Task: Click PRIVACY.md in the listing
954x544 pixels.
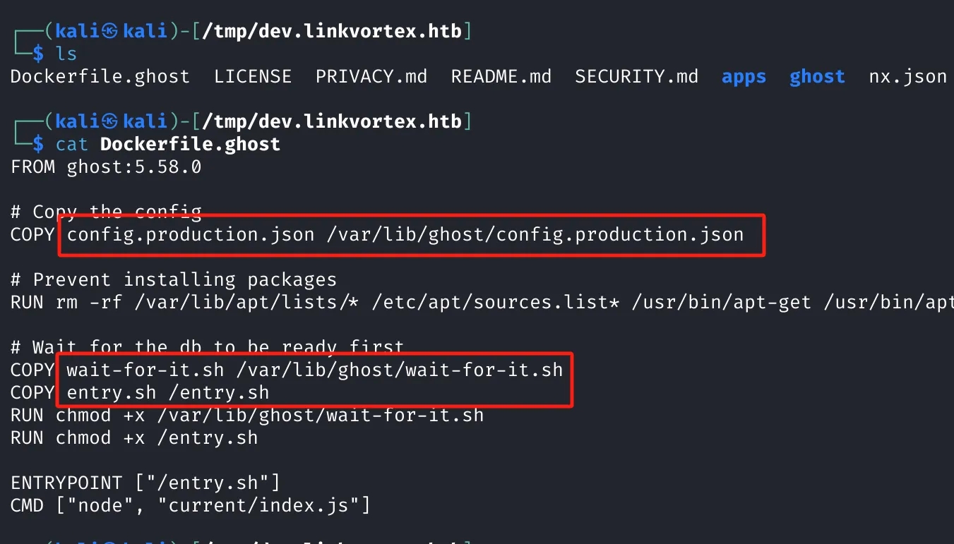Action: tap(371, 76)
